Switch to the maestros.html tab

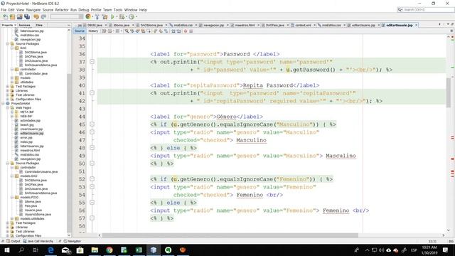point(245,26)
